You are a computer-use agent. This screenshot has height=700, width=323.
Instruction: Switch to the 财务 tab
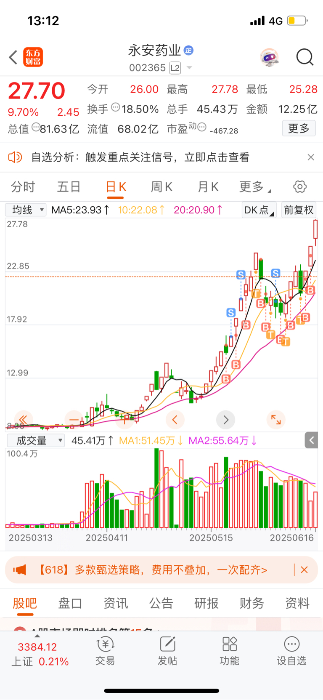point(252,603)
